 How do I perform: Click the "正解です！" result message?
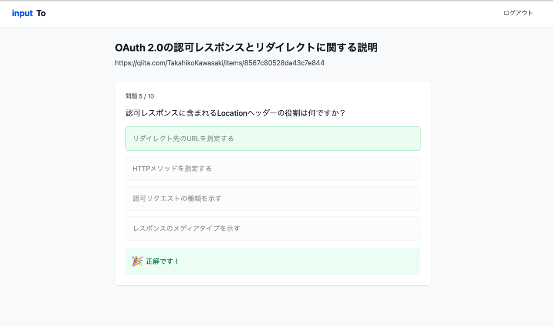[163, 261]
